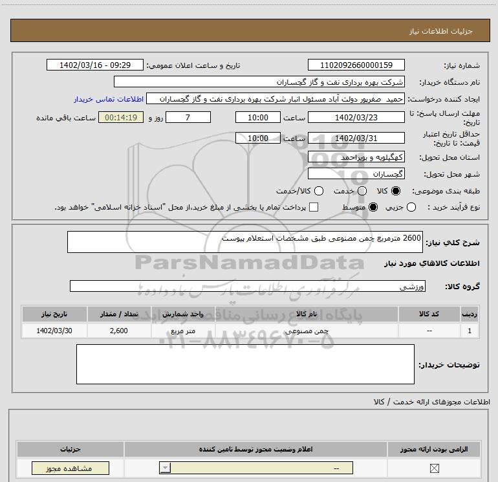Click the جزئیات column header
The height and width of the screenshot is (482, 498).
coord(70,449)
